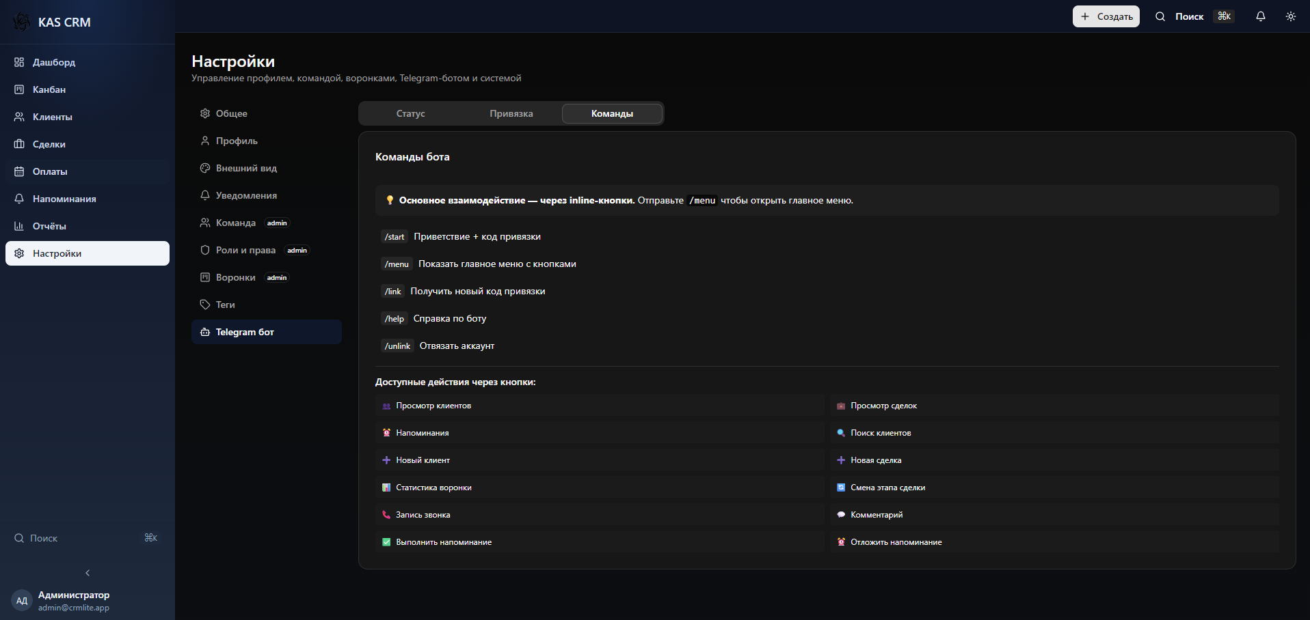Click the /link command tag
The image size is (1310, 620).
393,292
